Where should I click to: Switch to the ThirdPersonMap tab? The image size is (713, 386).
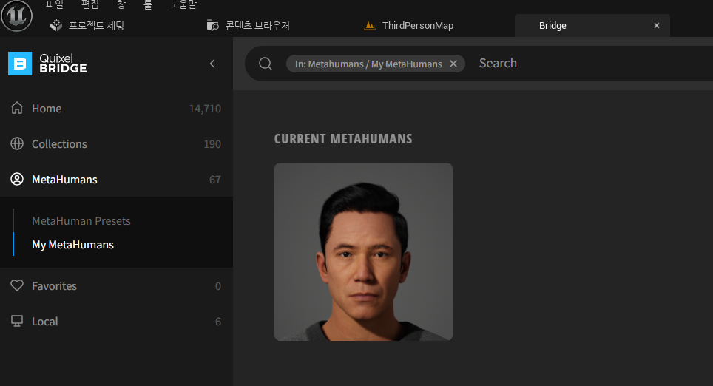click(417, 25)
